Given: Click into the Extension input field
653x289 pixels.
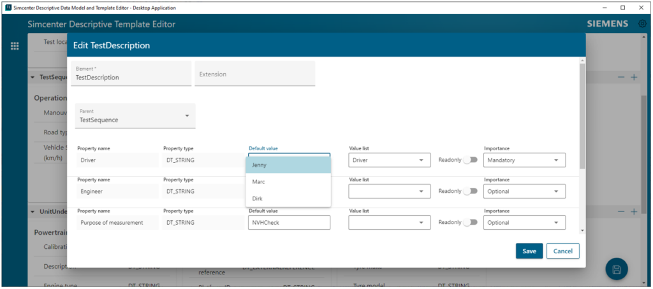Looking at the screenshot, I should [254, 74].
